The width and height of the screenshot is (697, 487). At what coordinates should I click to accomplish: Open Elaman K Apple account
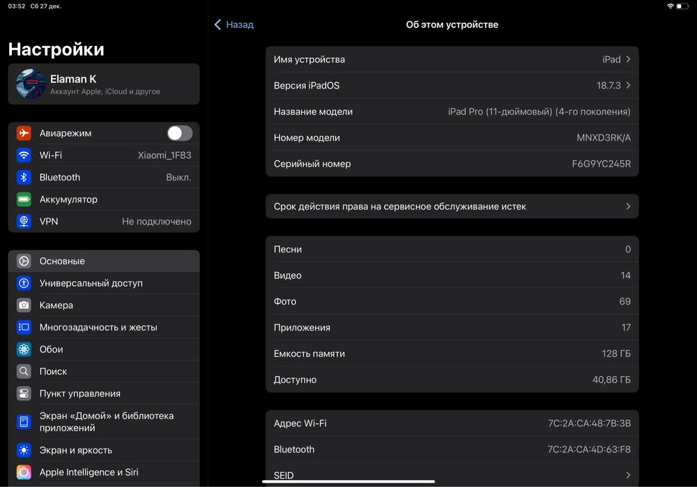pyautogui.click(x=104, y=84)
